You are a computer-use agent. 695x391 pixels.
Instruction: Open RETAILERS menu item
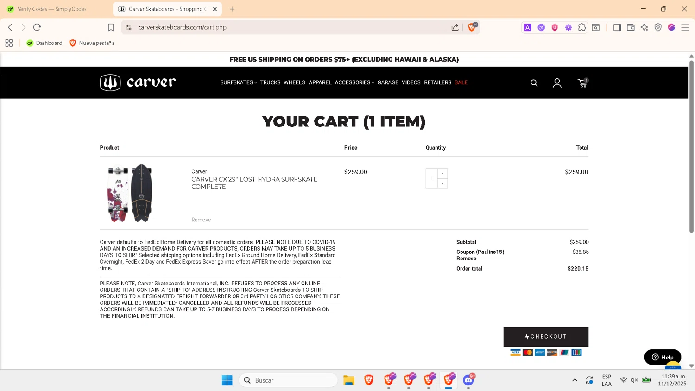(x=437, y=82)
